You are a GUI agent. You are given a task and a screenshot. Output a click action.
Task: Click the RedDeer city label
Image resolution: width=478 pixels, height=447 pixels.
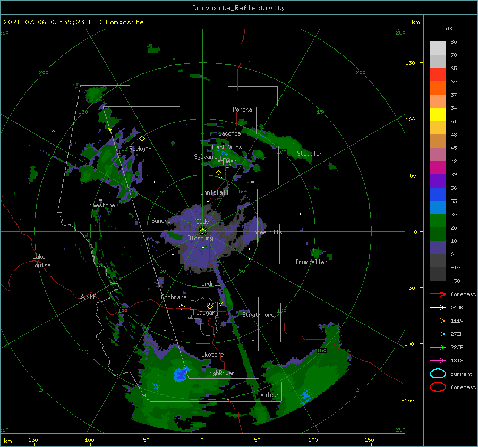coord(225,161)
